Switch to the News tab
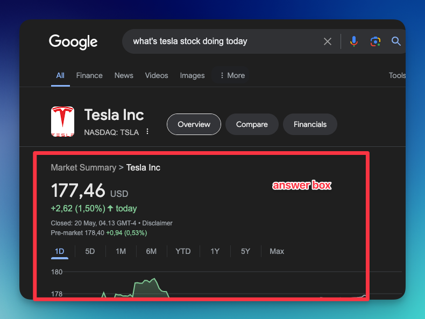This screenshot has height=319, width=425. point(124,75)
